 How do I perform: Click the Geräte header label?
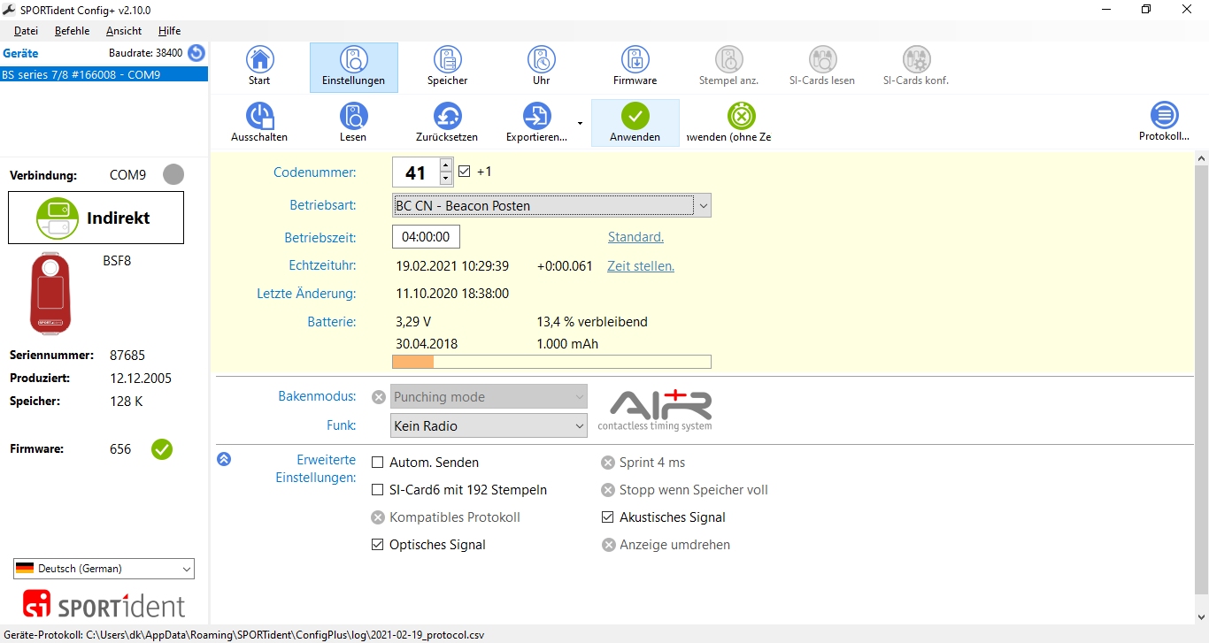pos(20,53)
